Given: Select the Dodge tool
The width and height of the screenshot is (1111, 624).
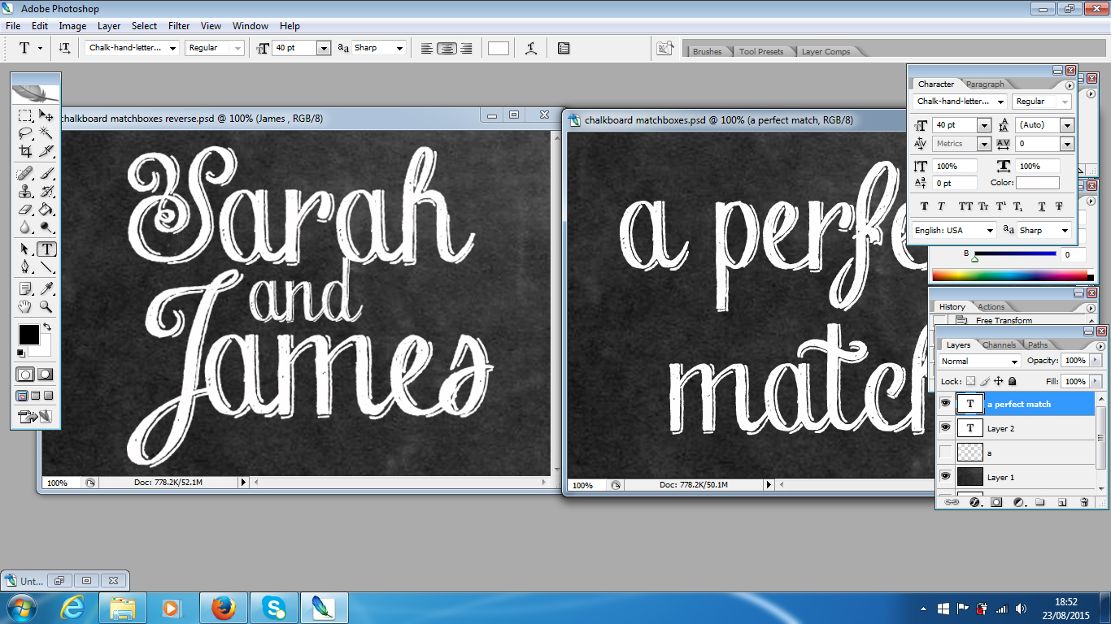Looking at the screenshot, I should coord(46,228).
